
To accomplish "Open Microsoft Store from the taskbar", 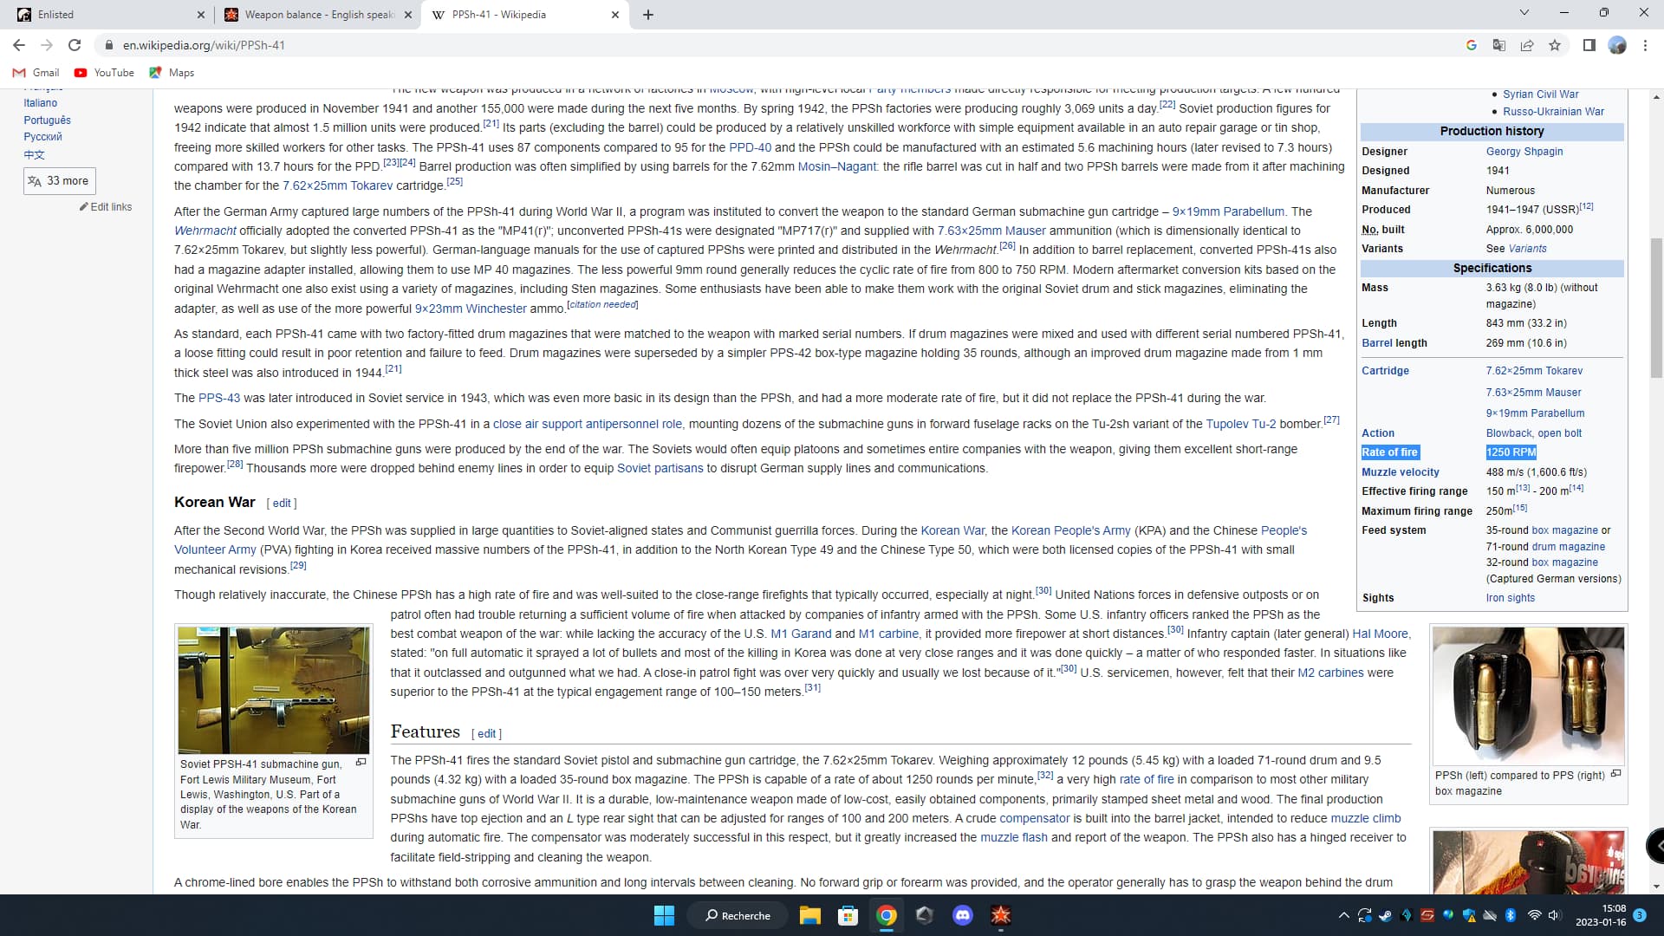I will [x=848, y=915].
